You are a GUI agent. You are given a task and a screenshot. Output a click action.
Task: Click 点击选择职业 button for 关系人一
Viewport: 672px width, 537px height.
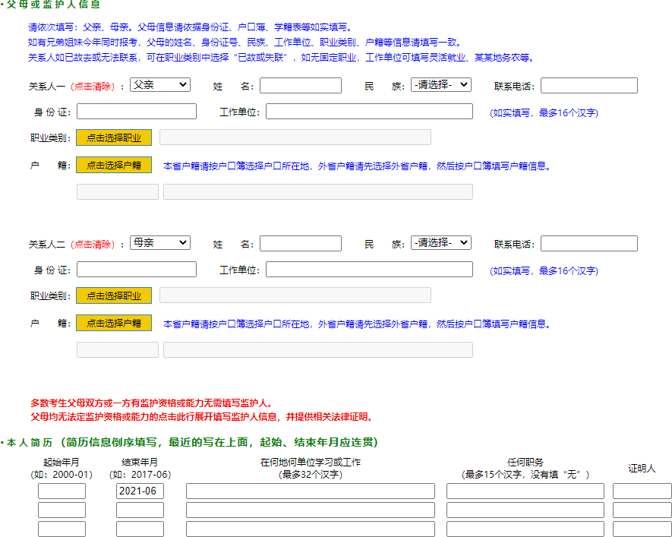coord(114,137)
